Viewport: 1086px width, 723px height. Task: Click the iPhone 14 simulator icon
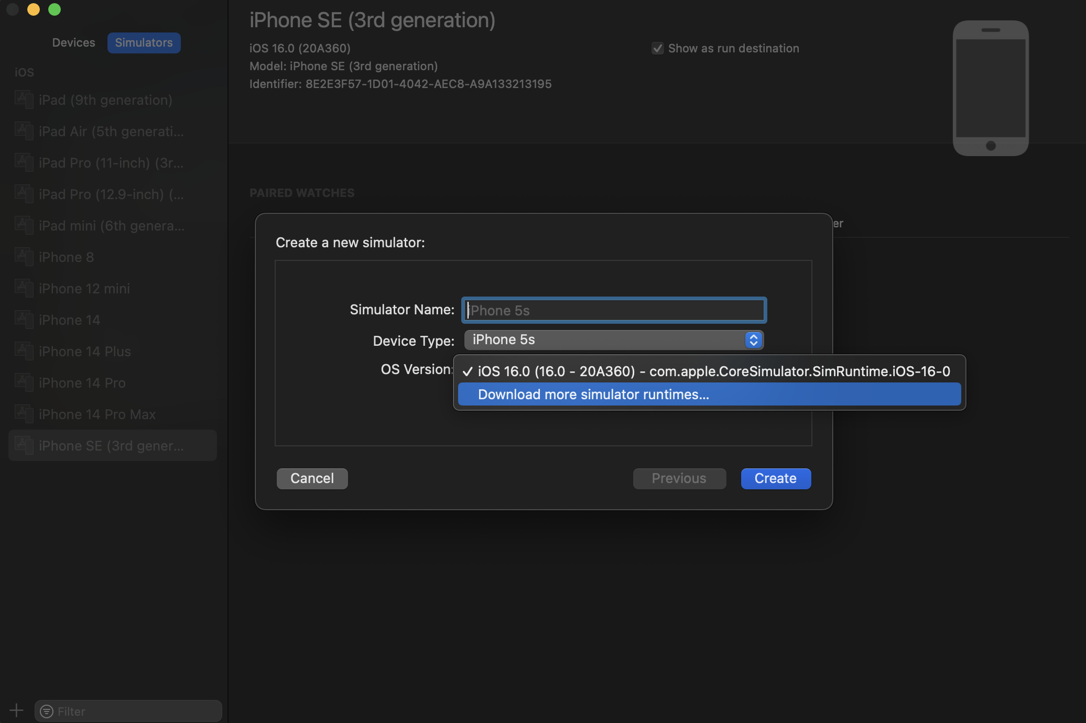(24, 320)
